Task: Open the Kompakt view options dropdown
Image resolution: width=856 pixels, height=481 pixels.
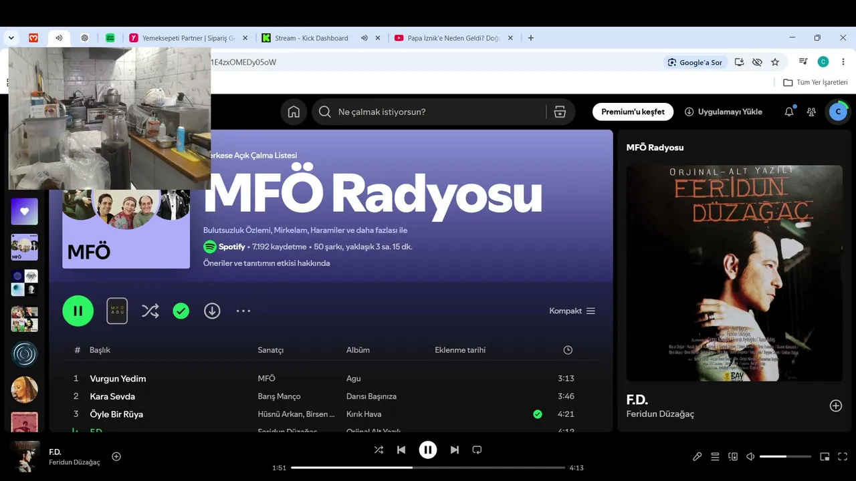Action: [572, 311]
